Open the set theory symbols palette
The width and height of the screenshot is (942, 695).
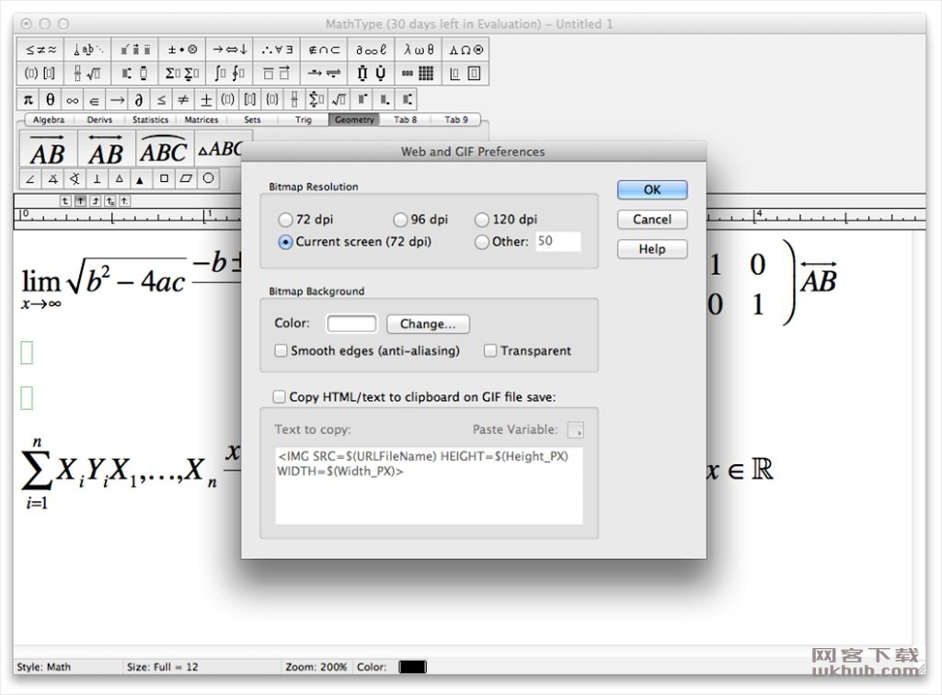325,50
